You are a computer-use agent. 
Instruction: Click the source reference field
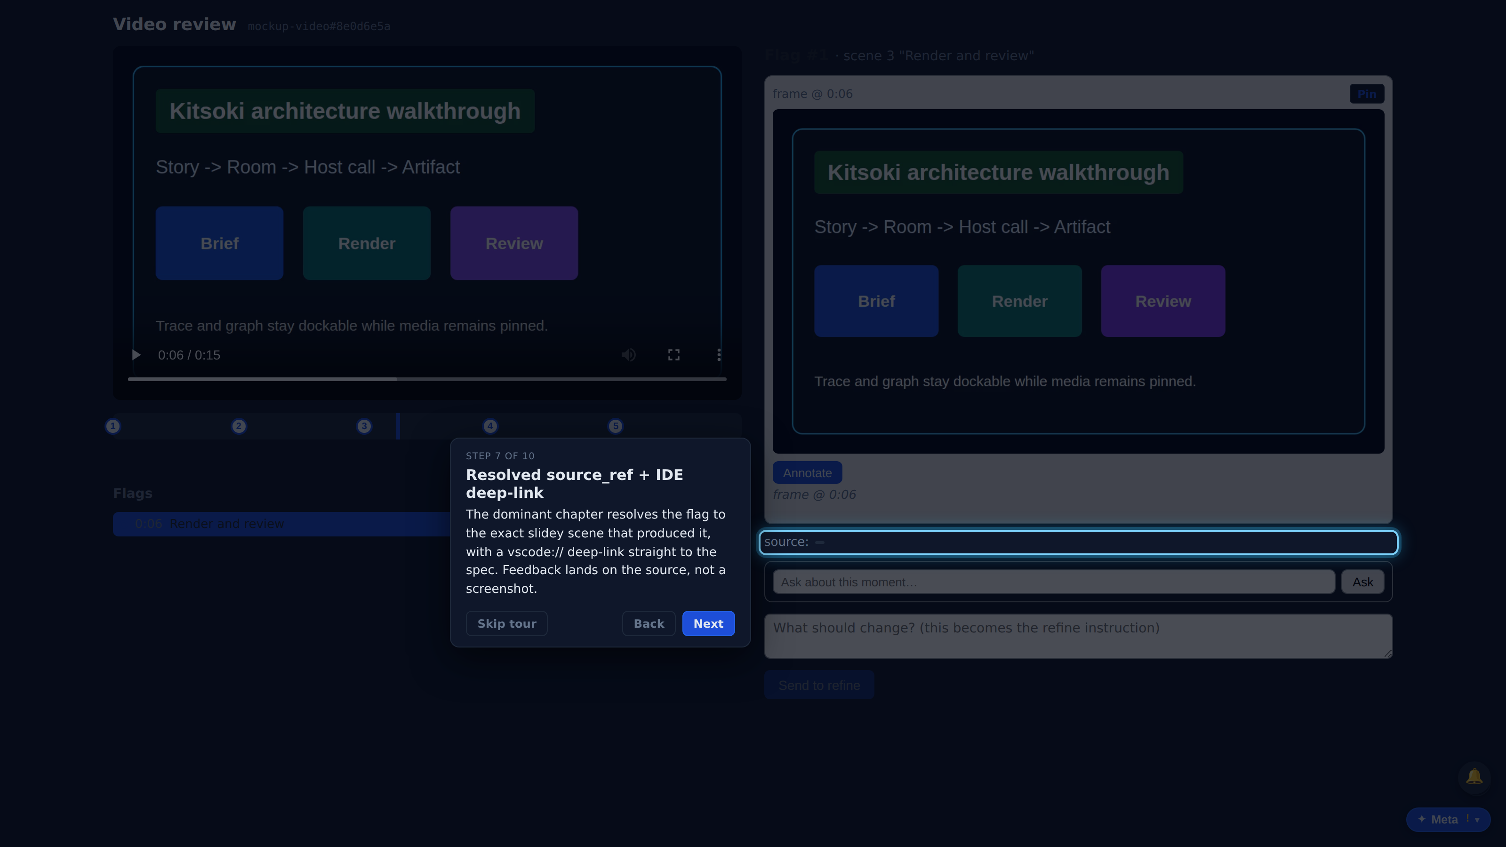(x=1078, y=543)
